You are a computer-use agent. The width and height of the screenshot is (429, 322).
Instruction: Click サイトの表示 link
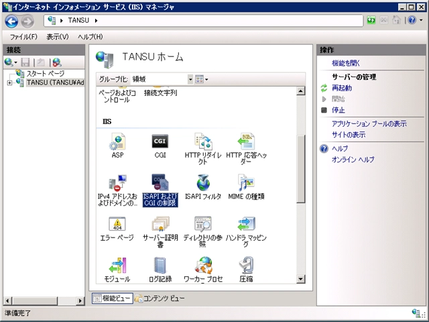coord(349,135)
